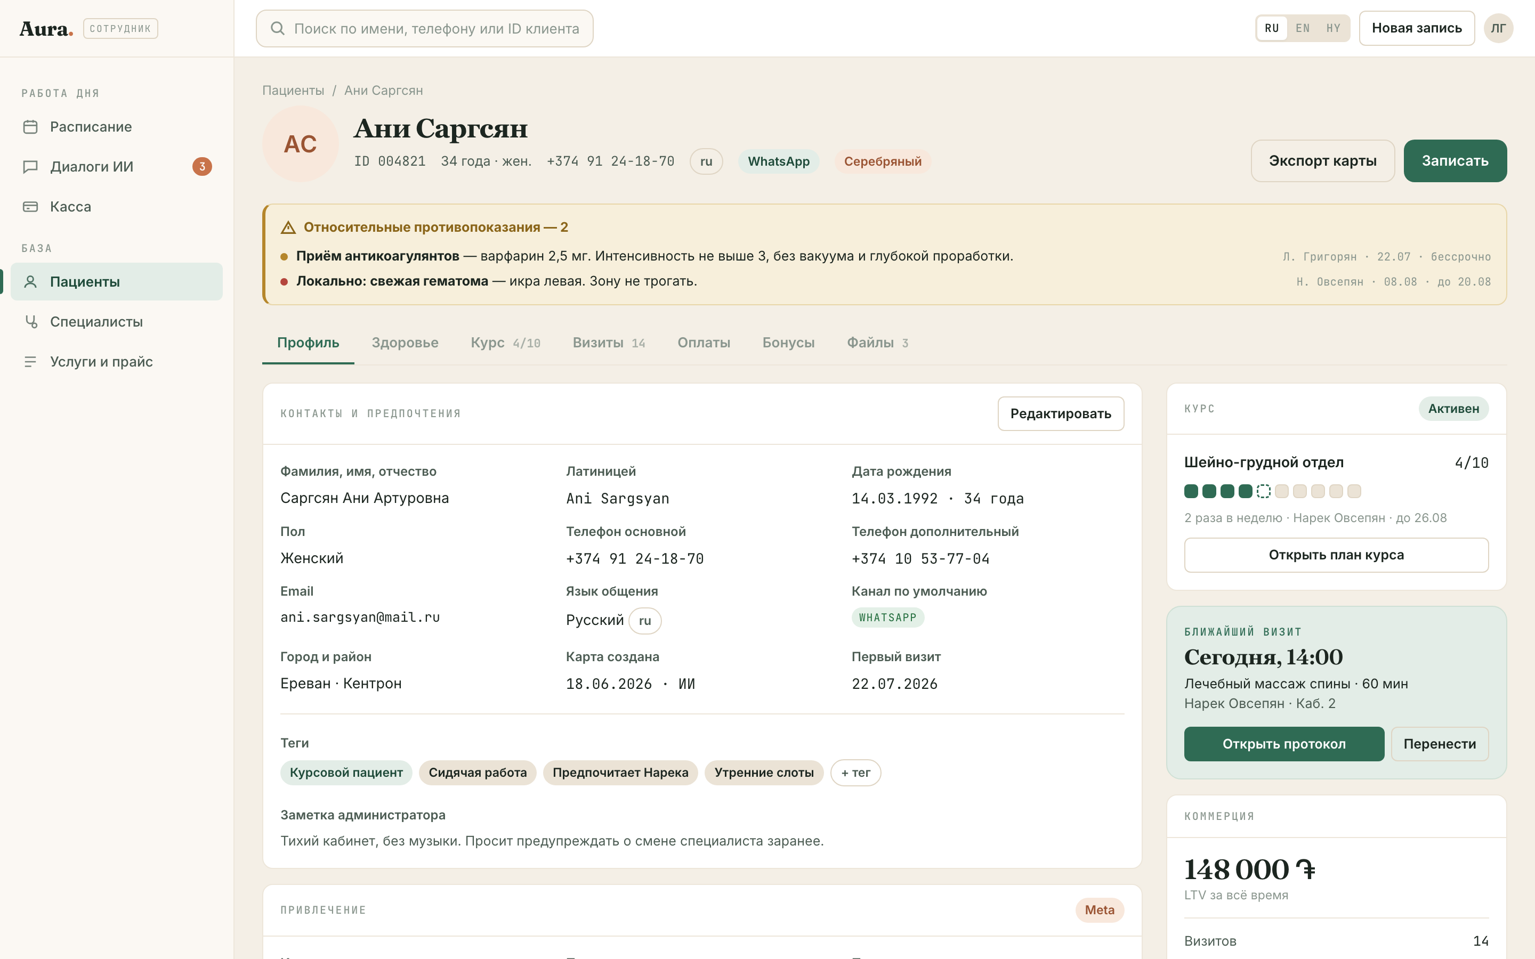
Task: Click Открыть план курса button
Action: pos(1336,555)
